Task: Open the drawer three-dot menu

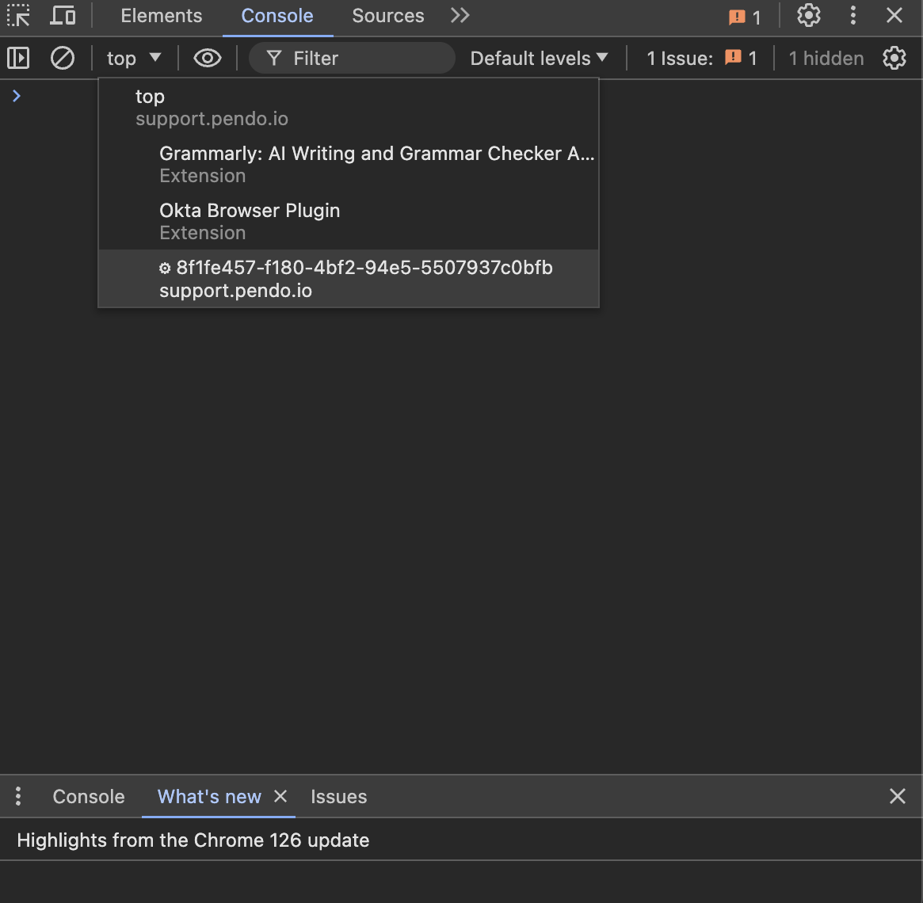Action: (x=18, y=796)
